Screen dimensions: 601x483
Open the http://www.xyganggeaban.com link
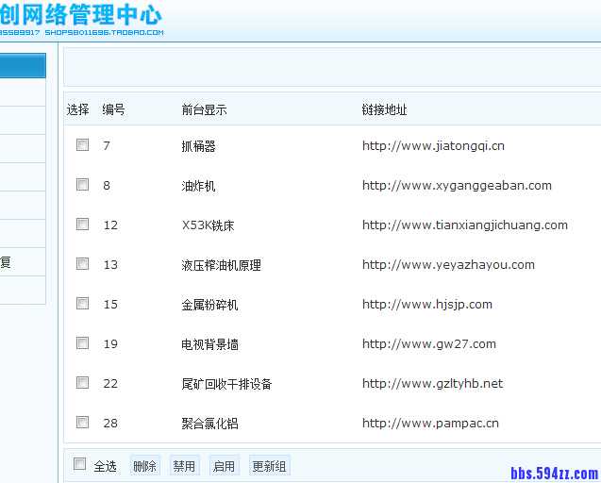coord(457,186)
